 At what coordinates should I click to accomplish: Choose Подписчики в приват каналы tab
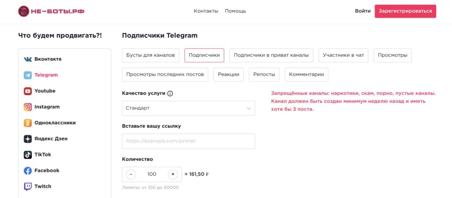pyautogui.click(x=271, y=55)
